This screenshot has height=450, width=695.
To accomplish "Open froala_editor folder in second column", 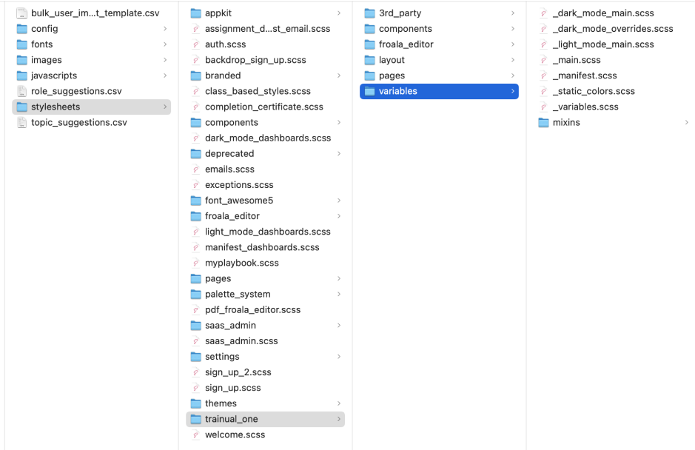I will coord(265,216).
